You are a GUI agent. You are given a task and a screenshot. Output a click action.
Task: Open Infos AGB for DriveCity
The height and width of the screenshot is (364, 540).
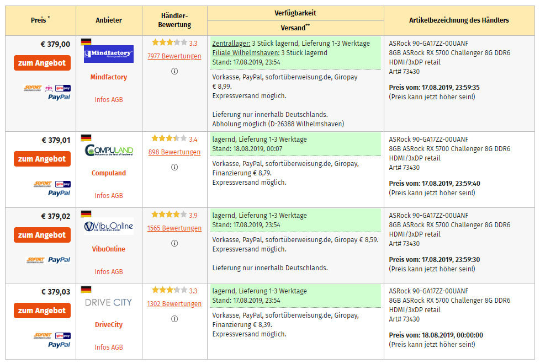tap(108, 347)
